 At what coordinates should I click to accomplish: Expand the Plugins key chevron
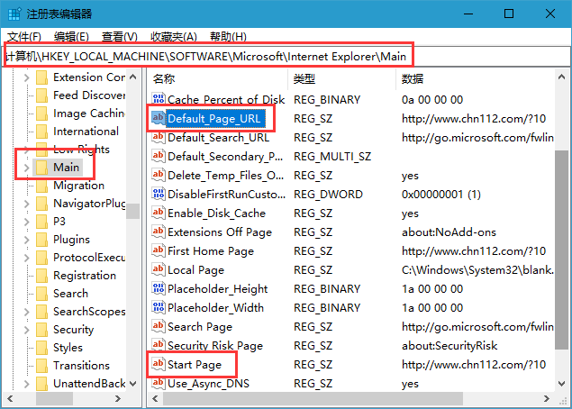(26, 240)
